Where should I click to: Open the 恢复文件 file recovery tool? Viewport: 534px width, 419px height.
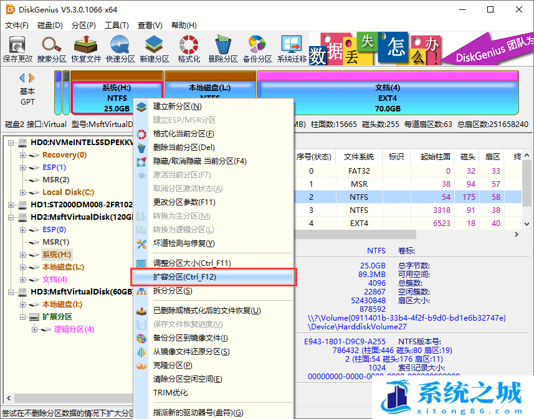point(86,49)
